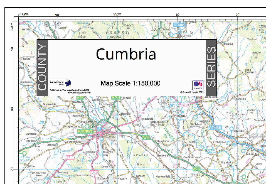Click the A78 green marker below Collin
Viewport: 266px width, 184px height.
[x=145, y=137]
